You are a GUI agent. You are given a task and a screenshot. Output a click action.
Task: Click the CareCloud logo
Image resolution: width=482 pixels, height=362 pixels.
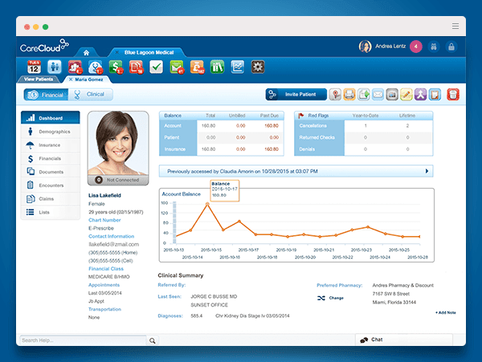(x=44, y=46)
